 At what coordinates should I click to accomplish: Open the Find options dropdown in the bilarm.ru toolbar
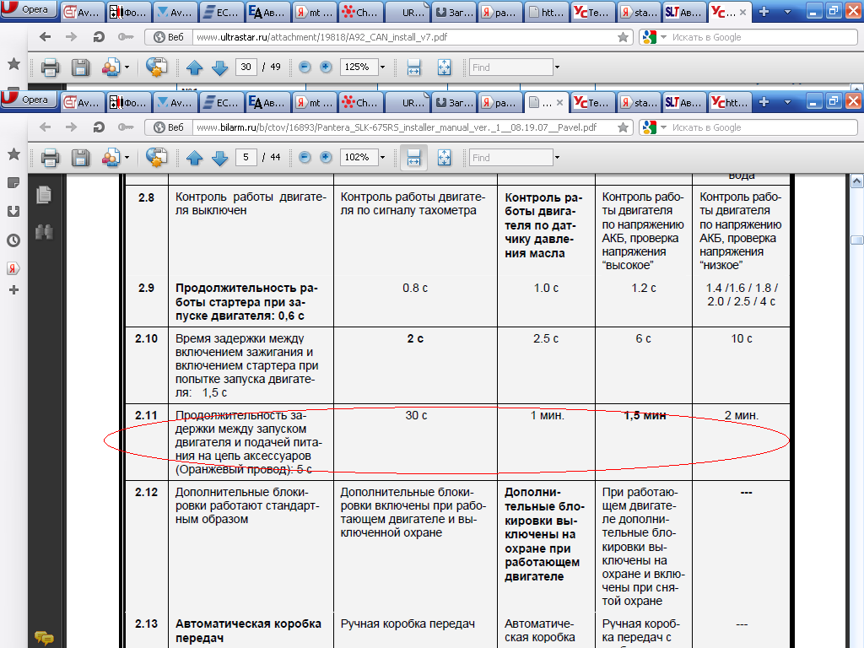[557, 158]
